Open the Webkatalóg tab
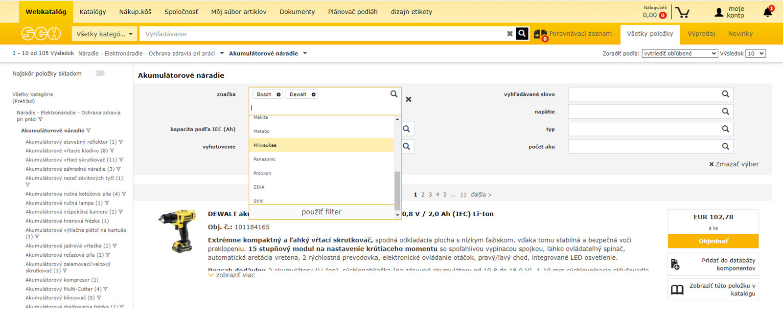 pyautogui.click(x=46, y=12)
